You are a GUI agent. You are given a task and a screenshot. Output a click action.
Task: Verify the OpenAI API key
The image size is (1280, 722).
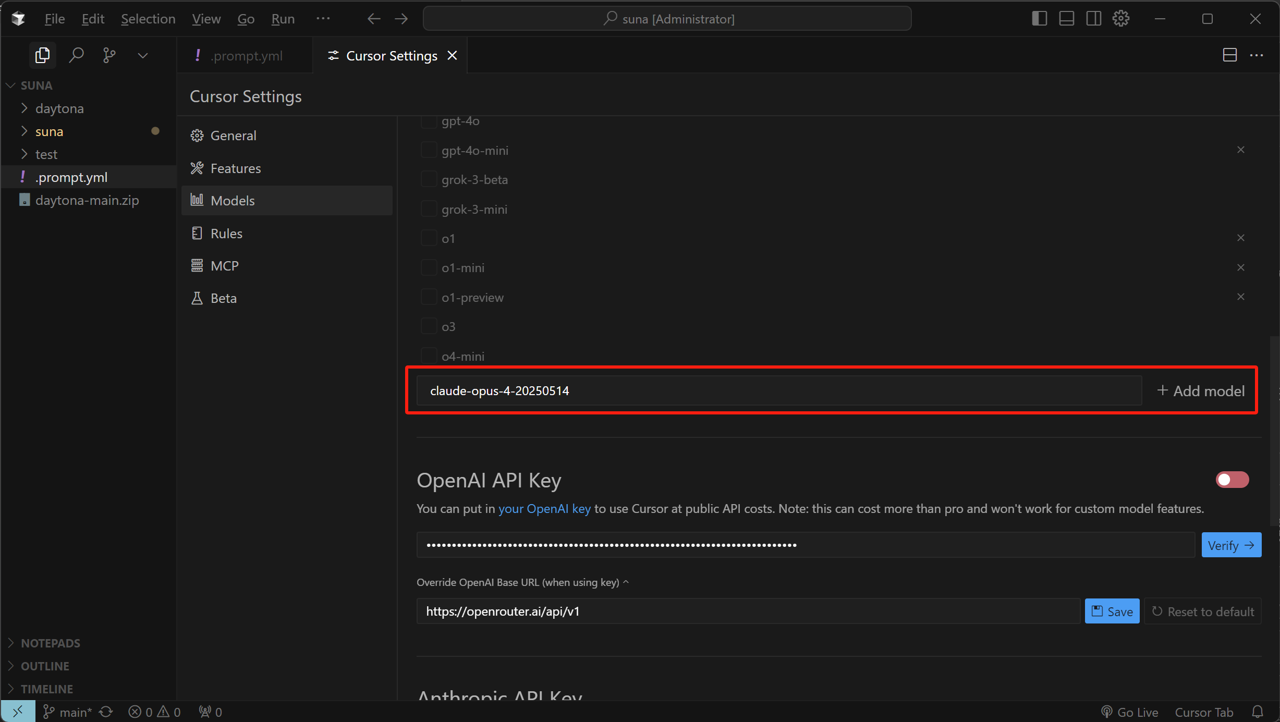pyautogui.click(x=1231, y=545)
